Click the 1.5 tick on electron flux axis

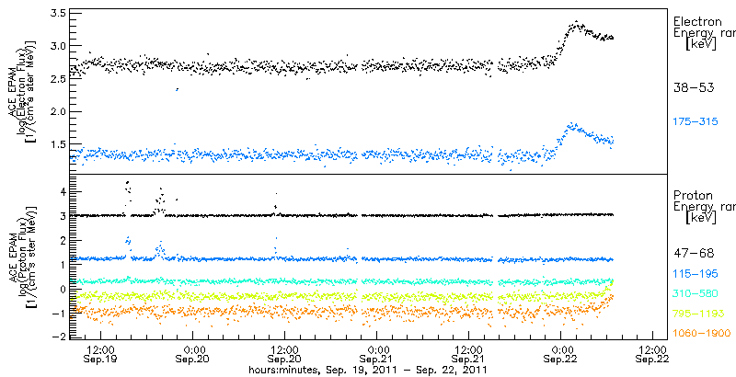click(x=56, y=144)
